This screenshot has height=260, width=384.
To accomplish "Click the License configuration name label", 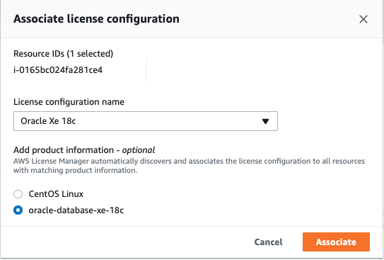I will (69, 102).
